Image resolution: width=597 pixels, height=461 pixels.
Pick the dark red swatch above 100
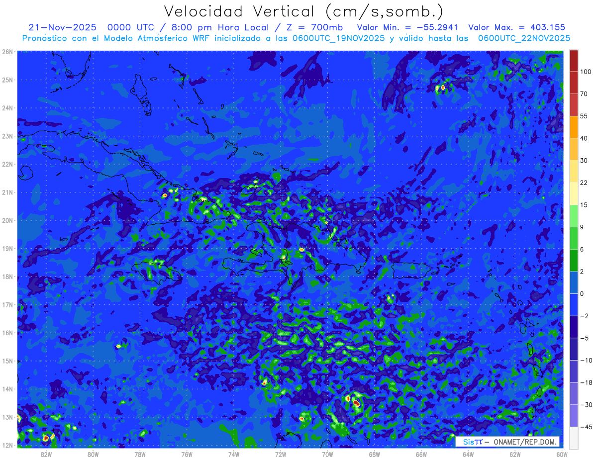[574, 61]
